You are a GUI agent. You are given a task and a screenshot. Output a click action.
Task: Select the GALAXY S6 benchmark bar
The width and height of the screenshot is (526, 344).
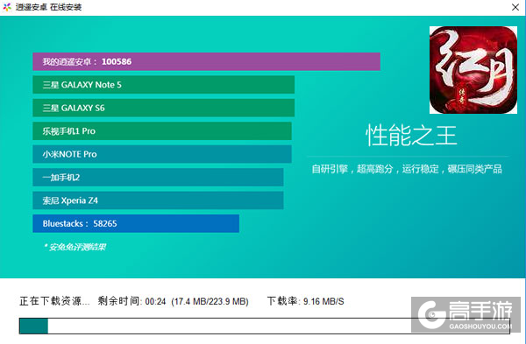point(163,108)
